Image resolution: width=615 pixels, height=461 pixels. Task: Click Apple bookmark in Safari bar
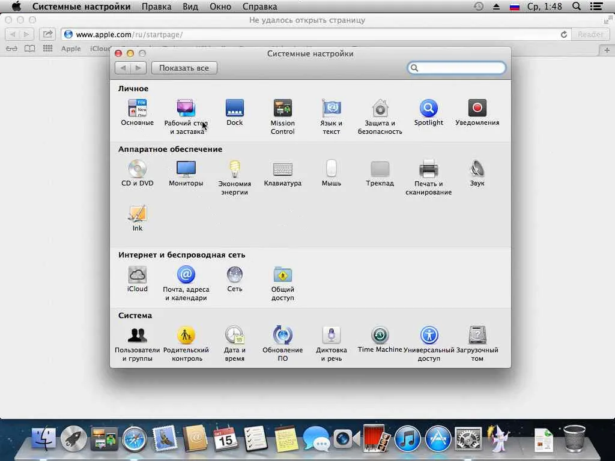pyautogui.click(x=71, y=49)
